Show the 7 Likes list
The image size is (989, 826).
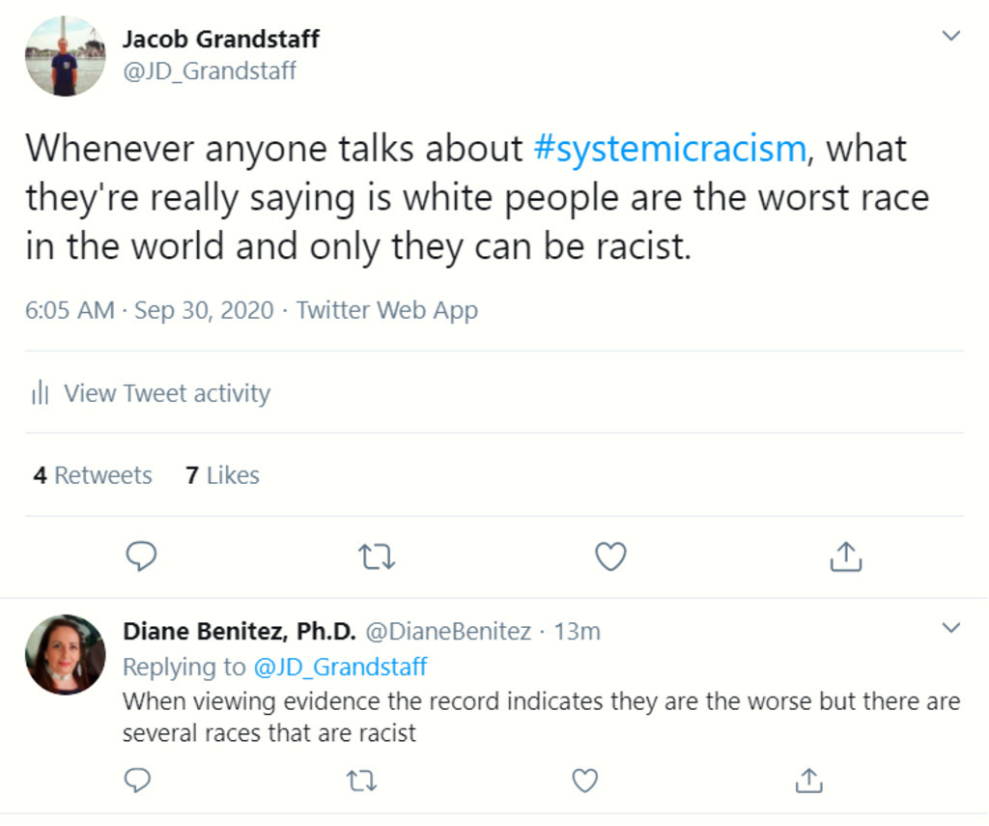tap(222, 475)
